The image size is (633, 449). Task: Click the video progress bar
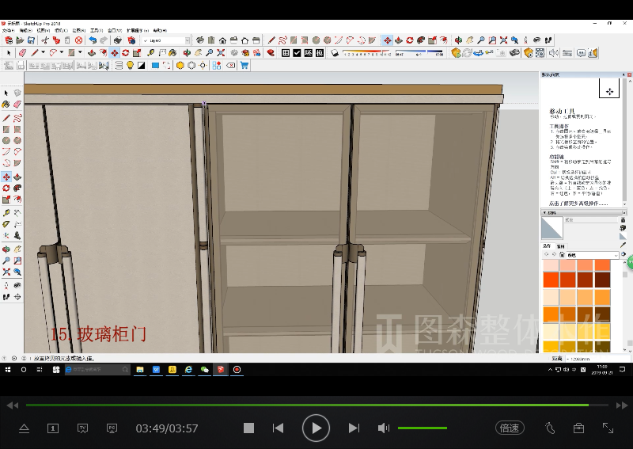coord(316,405)
